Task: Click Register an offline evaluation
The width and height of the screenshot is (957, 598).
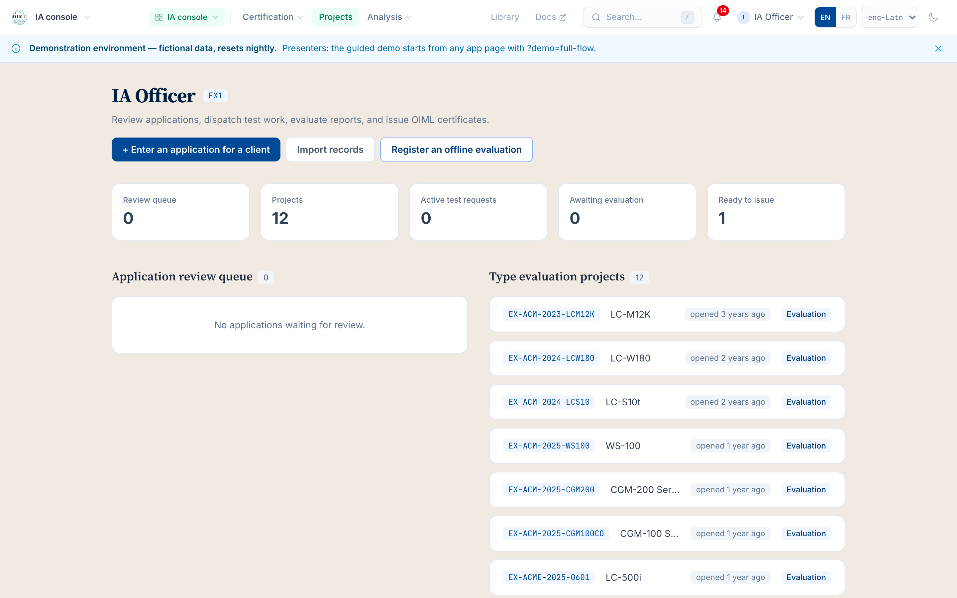Action: pos(456,149)
